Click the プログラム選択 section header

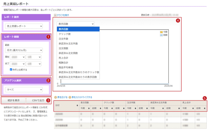pyautogui.click(x=26, y=80)
